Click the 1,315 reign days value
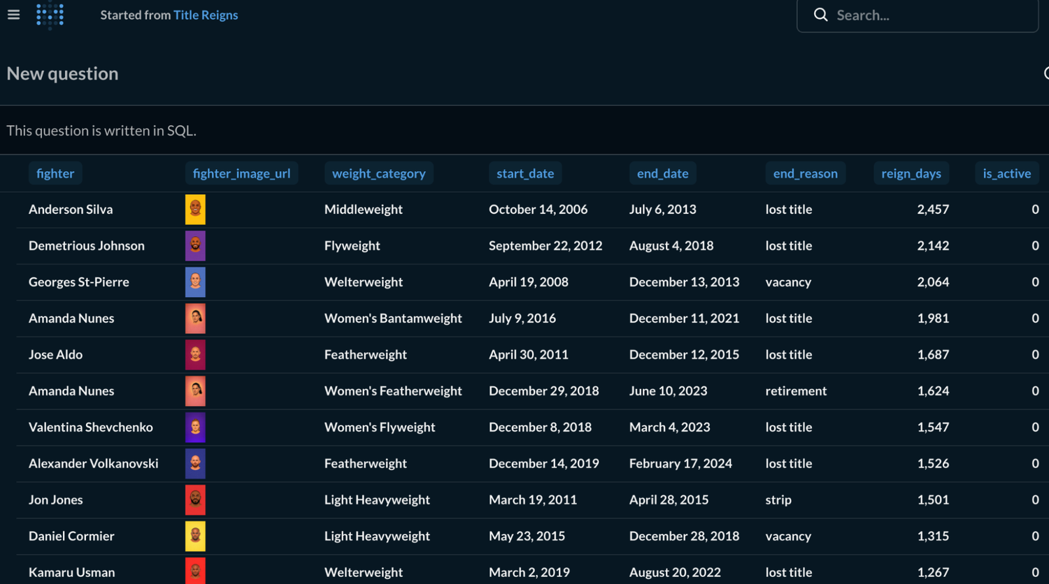This screenshot has width=1049, height=584. click(x=933, y=536)
